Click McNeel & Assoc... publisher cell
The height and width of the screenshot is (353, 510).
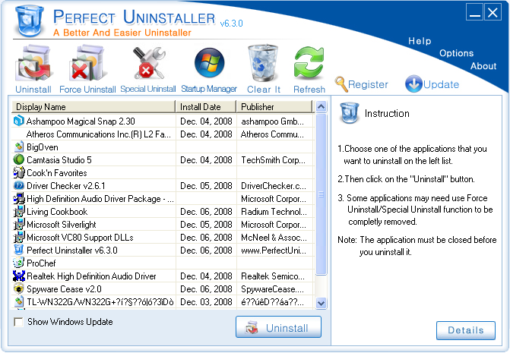click(x=274, y=238)
